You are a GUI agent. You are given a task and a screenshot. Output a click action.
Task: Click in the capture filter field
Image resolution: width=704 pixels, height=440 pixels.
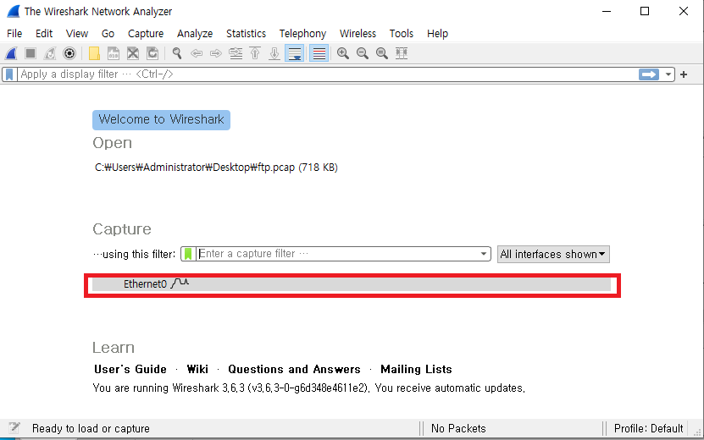tap(336, 254)
